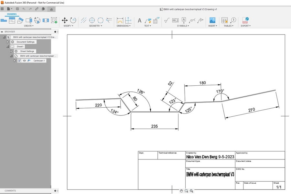Open the GEOMETRY dropdown menu
The width and height of the screenshot is (291, 194).
96,26
